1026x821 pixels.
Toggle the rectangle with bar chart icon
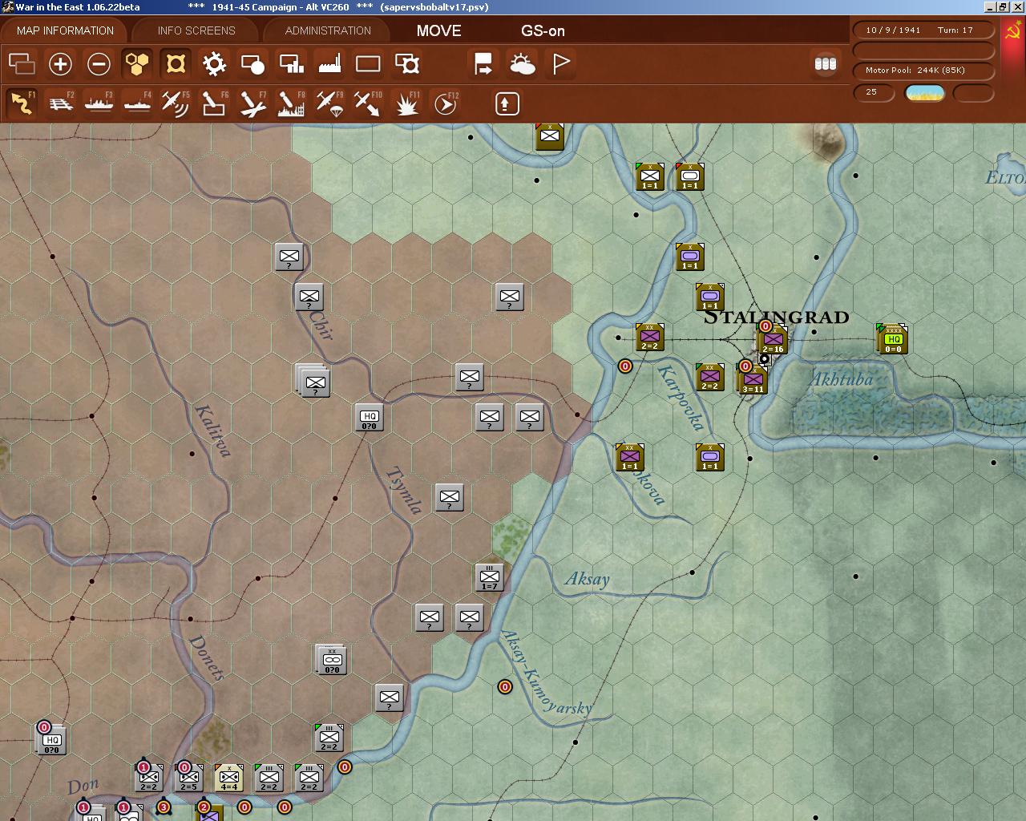pos(291,63)
